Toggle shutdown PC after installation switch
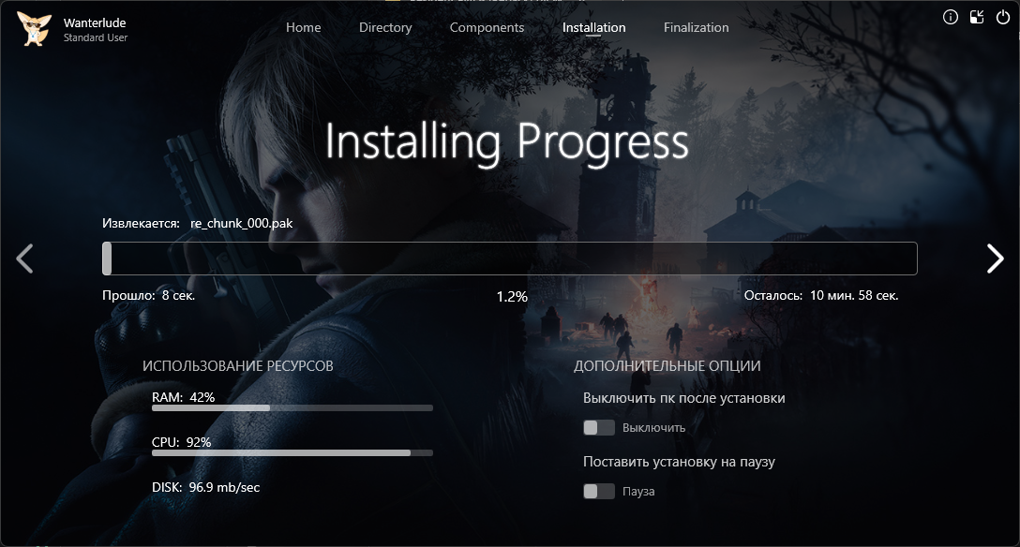1020x547 pixels. coord(598,428)
